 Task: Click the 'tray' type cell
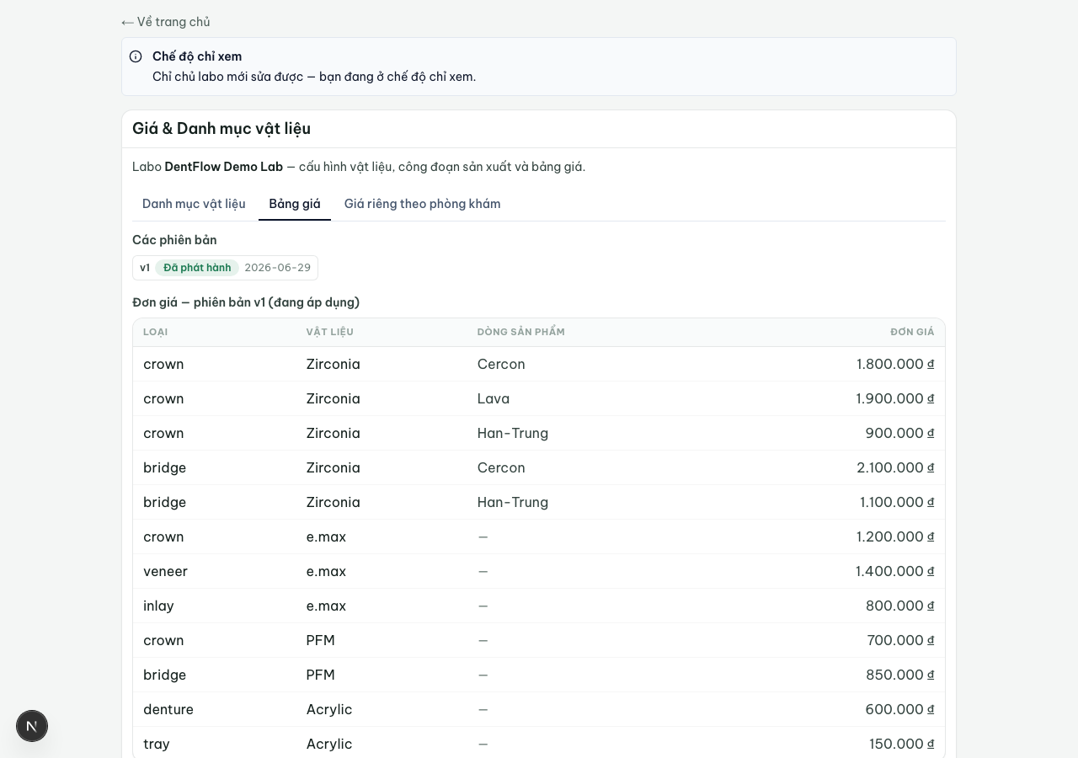[x=157, y=744]
